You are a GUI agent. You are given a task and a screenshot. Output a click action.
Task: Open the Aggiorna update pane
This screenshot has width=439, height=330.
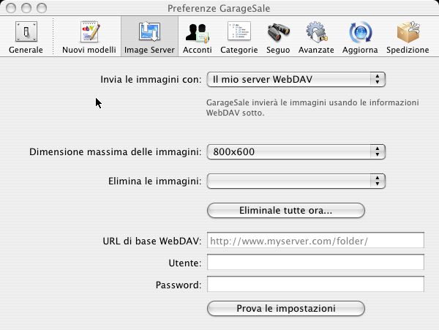click(x=360, y=37)
